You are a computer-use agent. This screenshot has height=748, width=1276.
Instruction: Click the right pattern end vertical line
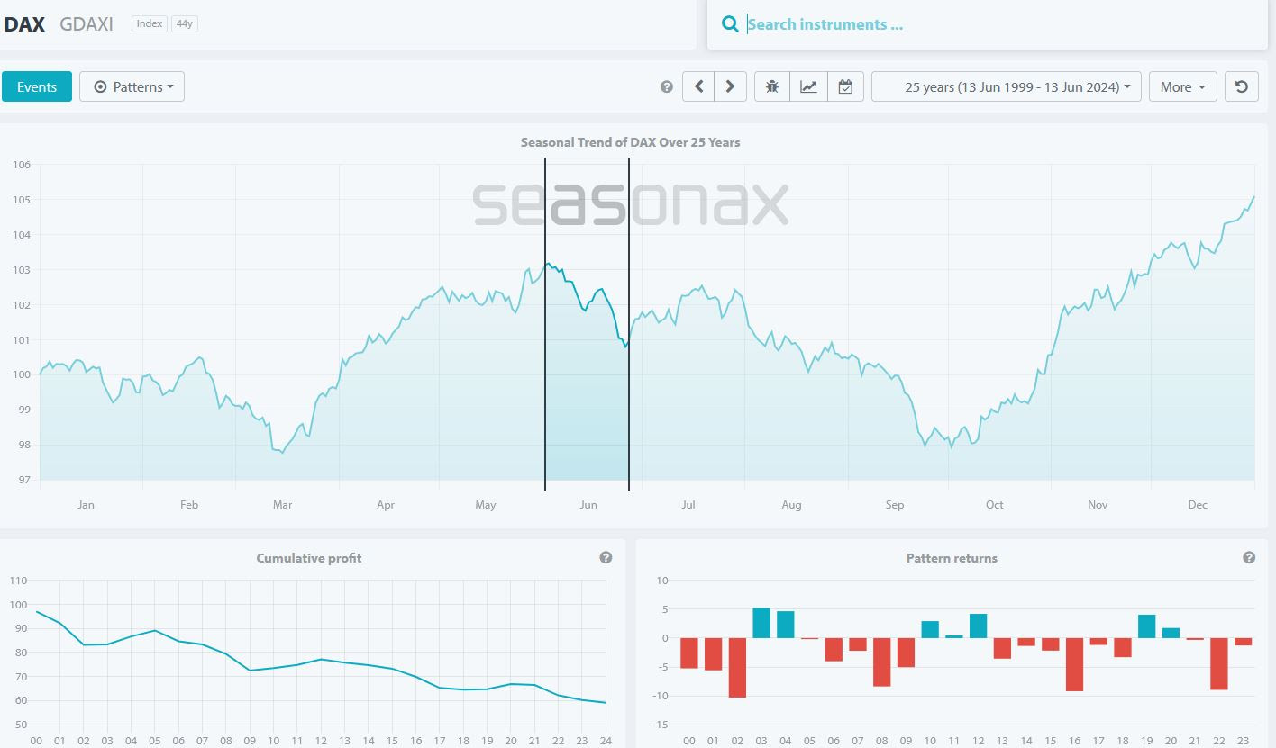(x=629, y=324)
